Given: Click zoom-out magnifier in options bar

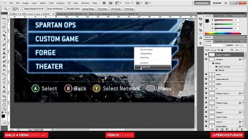Looking at the screenshot, I should tap(17, 9).
